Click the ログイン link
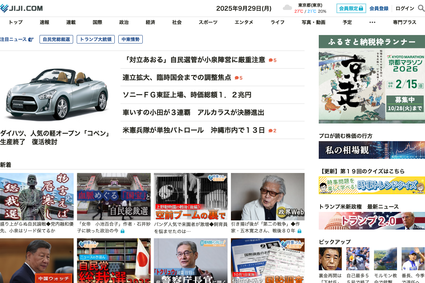 [x=404, y=8]
